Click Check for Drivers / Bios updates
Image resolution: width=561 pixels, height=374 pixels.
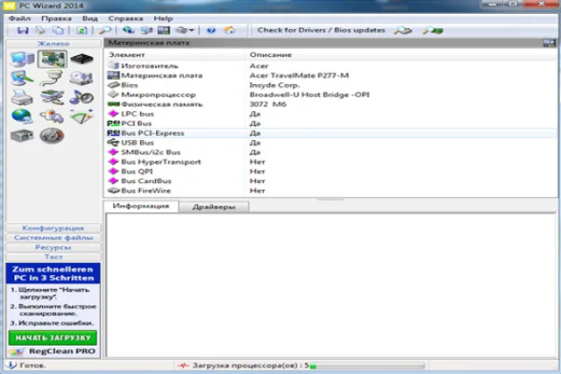coord(321,30)
